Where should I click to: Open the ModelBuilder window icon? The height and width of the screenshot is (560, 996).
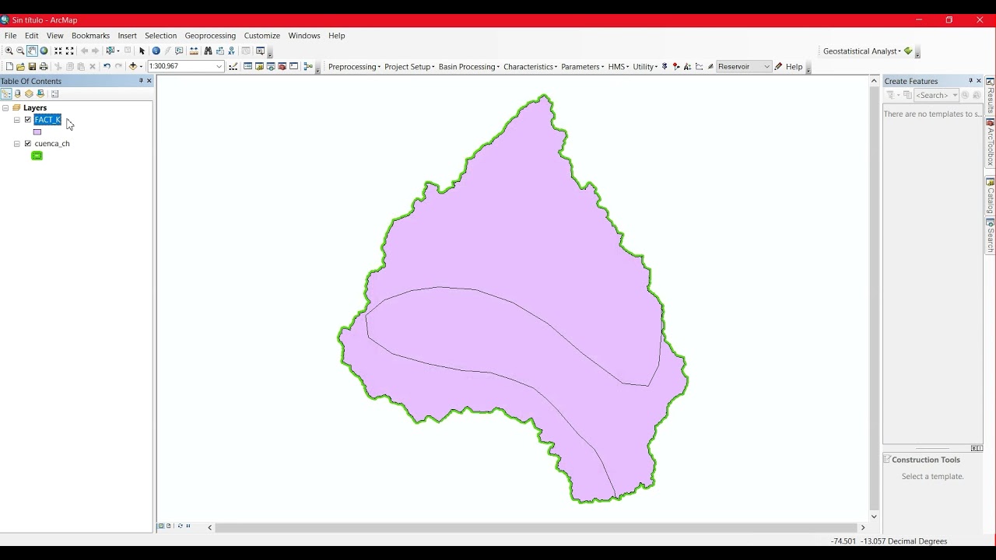tap(308, 67)
